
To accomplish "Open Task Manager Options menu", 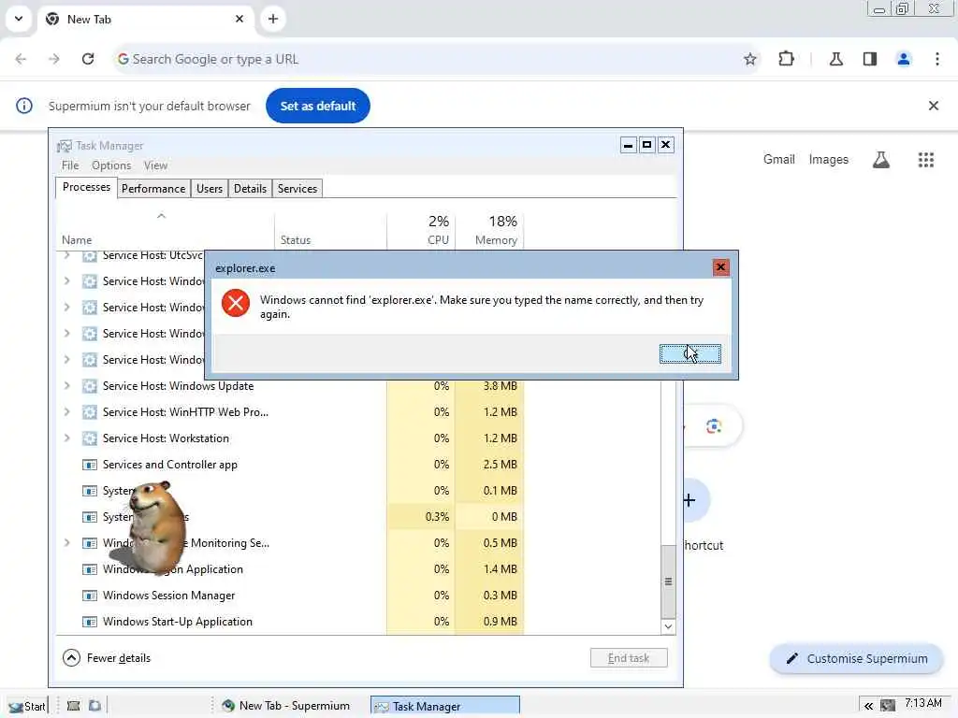I will click(111, 165).
